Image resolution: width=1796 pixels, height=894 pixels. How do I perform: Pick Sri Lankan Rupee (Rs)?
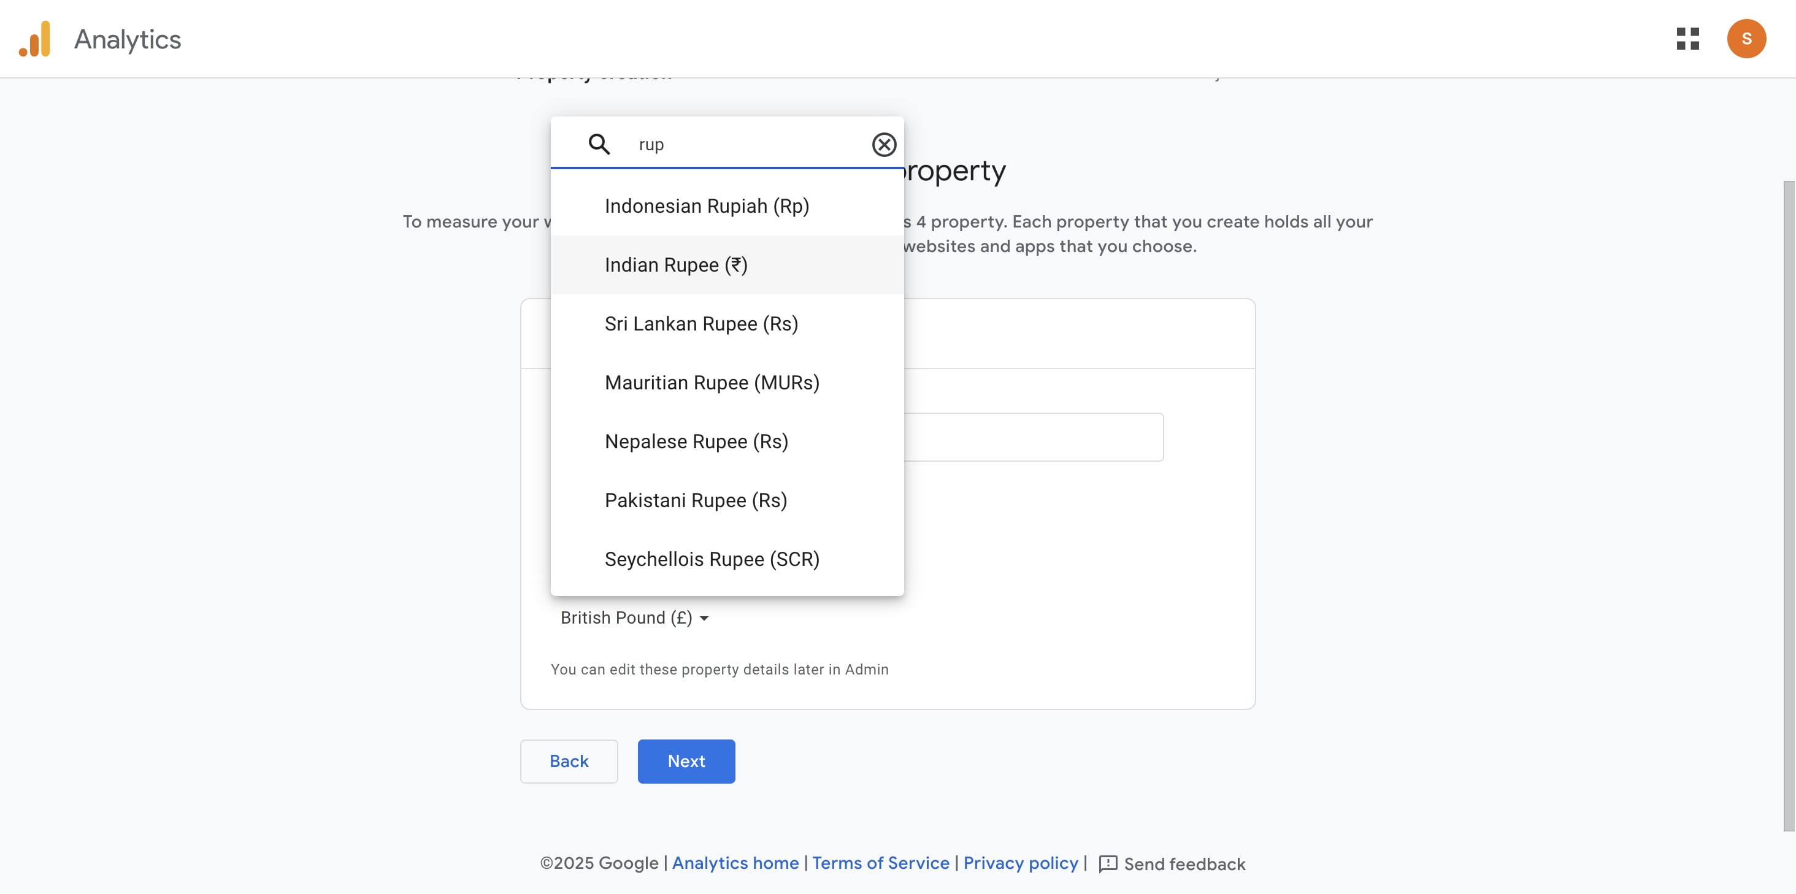point(700,324)
